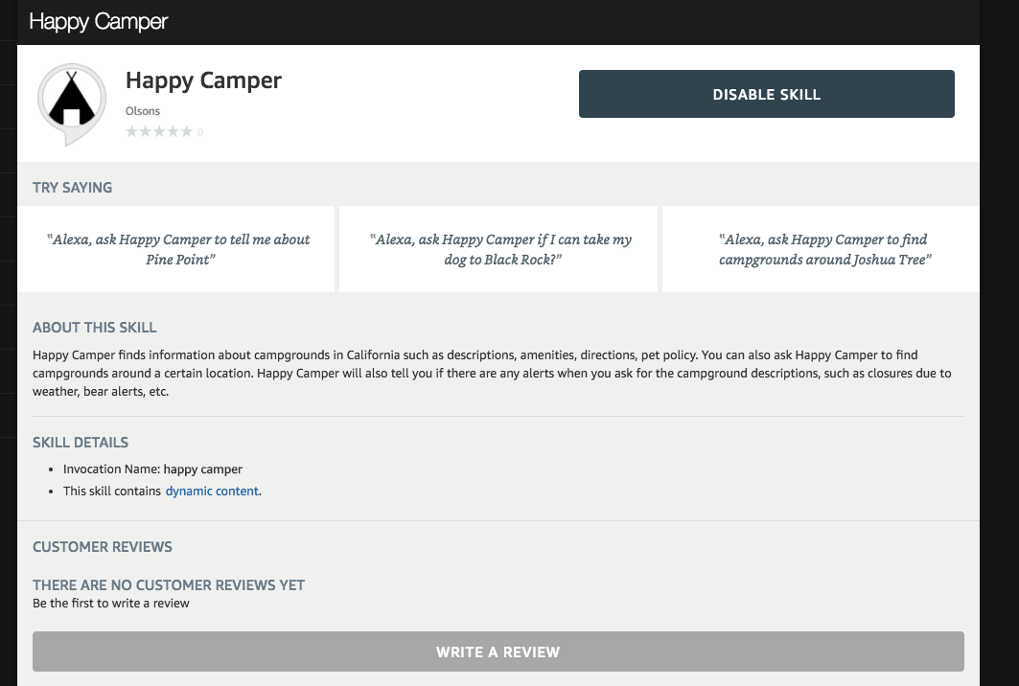
Task: Click the fifth rating star
Action: (187, 132)
